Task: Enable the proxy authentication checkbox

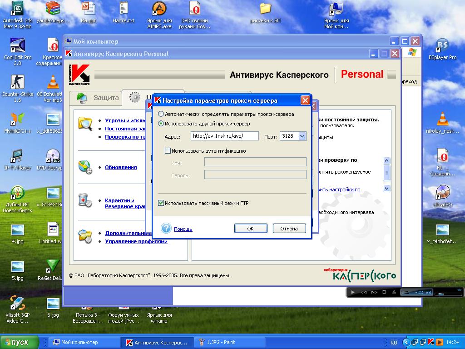Action: (168, 151)
